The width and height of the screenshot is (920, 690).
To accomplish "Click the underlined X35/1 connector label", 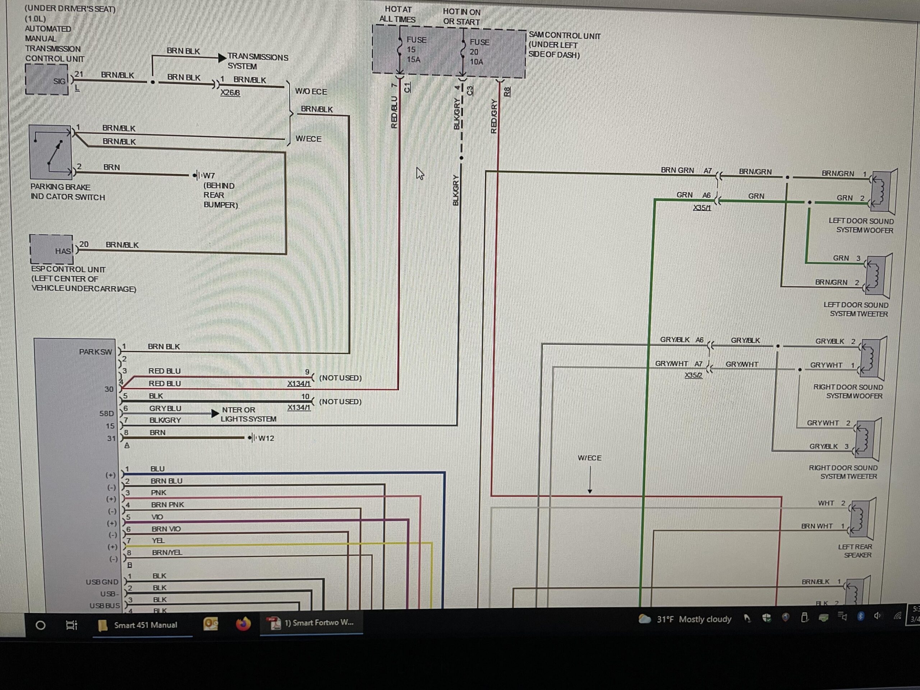I will [x=702, y=208].
